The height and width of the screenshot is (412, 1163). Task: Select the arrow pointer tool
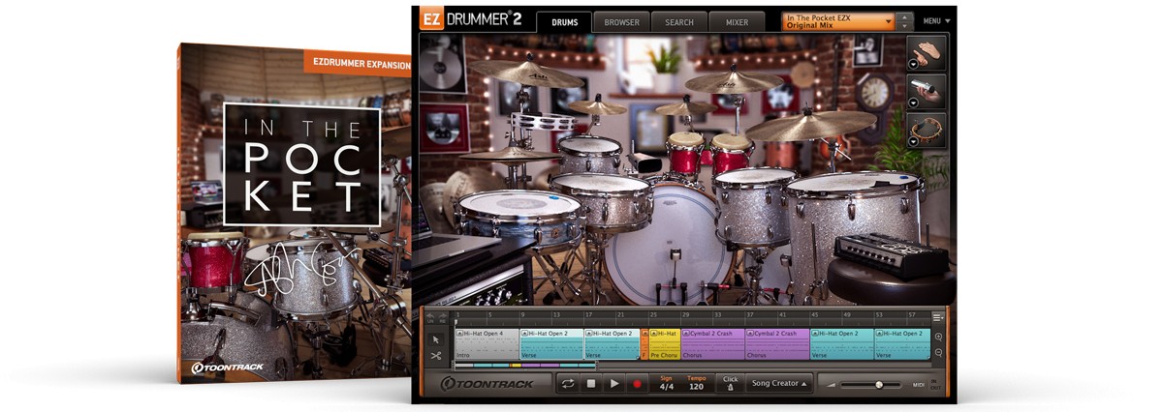click(x=435, y=339)
